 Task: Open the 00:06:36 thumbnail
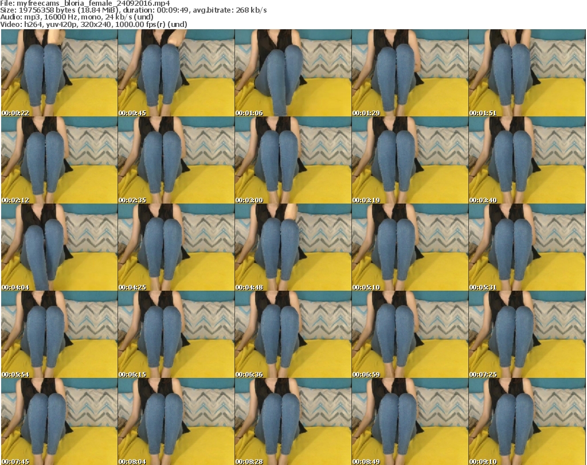292,334
